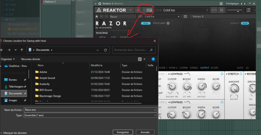This screenshot has width=261, height=135.
Task: Open the search magnifier in Reaktor header
Action: [x=138, y=10]
